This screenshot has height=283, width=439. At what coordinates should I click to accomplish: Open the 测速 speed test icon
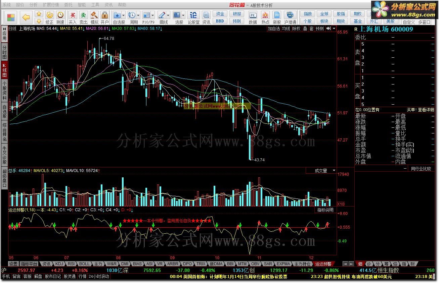pos(60,17)
